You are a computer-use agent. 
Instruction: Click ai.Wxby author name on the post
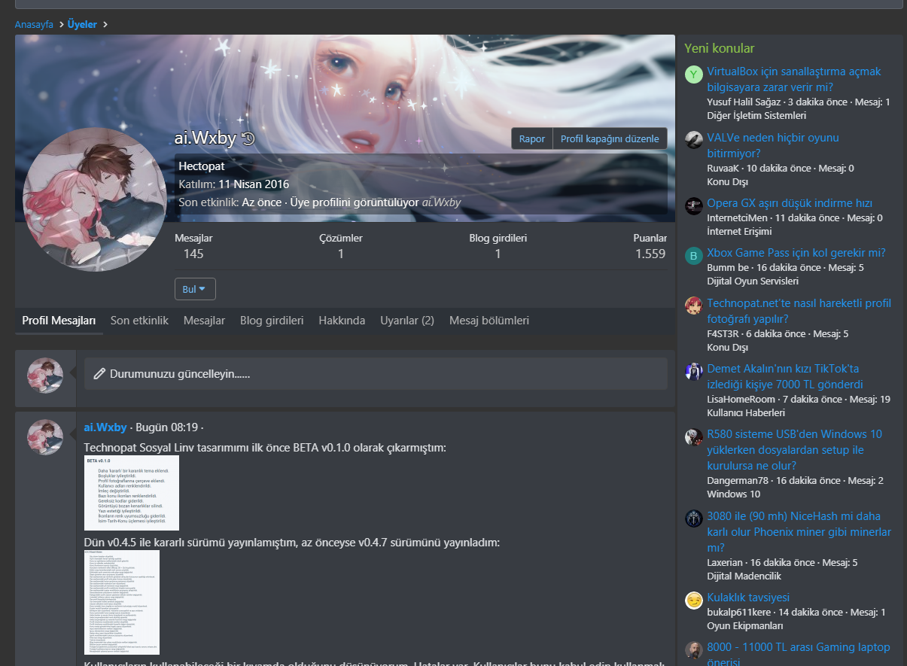[x=105, y=427]
